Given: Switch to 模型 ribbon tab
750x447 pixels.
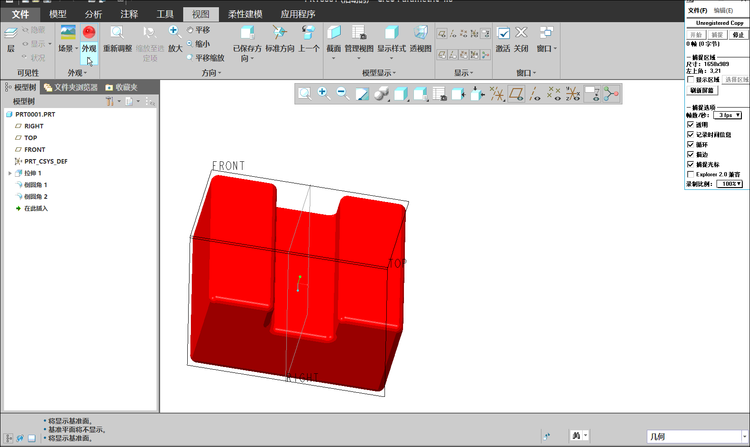Looking at the screenshot, I should point(58,14).
